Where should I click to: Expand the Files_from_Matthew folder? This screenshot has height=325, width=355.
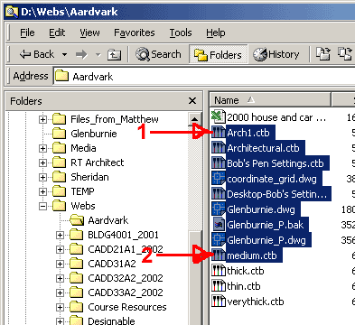[x=42, y=119]
